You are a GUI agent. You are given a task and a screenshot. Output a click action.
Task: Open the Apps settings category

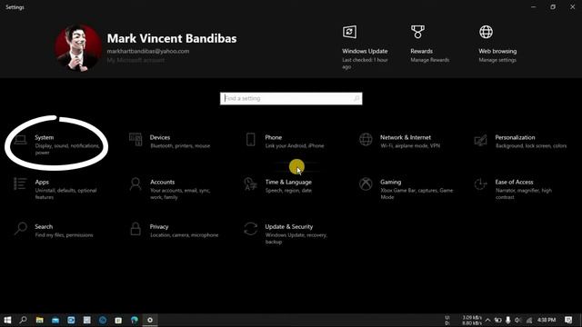tap(55, 189)
